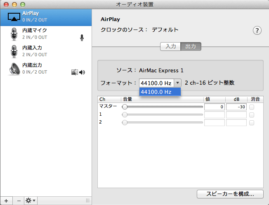This screenshot has height=205, width=269.
Task: Select the 内蔵マイク device row text
Action: [x=35, y=31]
